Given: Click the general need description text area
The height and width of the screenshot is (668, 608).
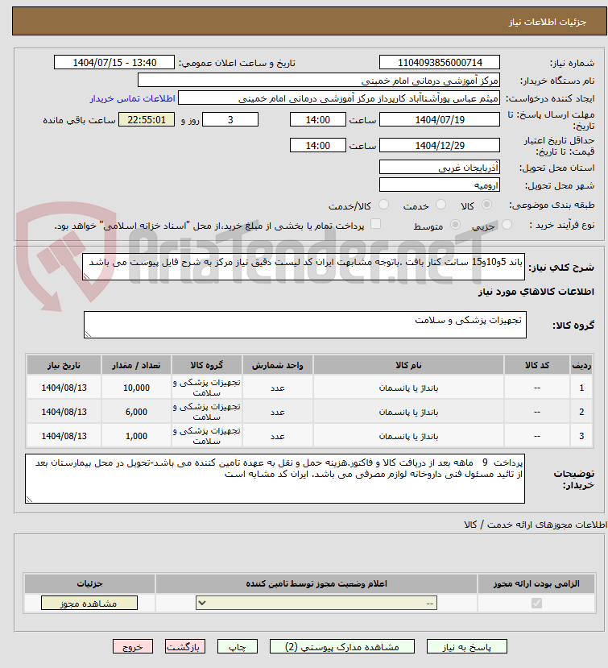Looking at the screenshot, I should 304,267.
